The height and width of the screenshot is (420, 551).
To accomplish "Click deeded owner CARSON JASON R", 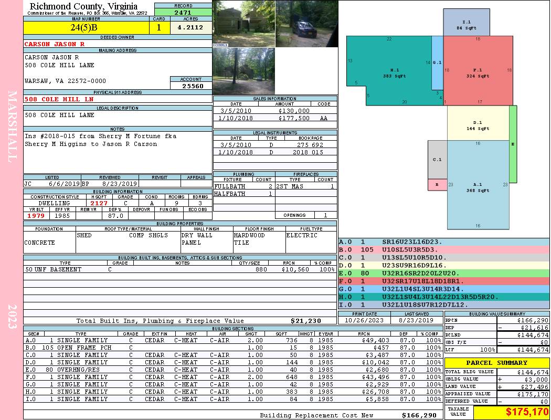I will click(x=55, y=44).
